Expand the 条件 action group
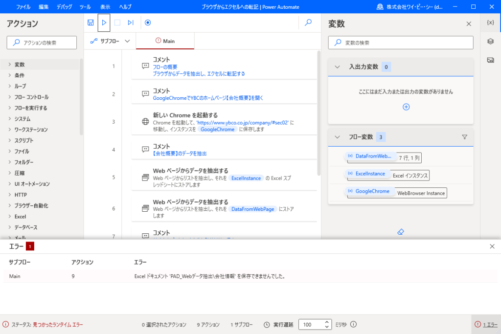The width and height of the screenshot is (501, 334). tap(10, 75)
